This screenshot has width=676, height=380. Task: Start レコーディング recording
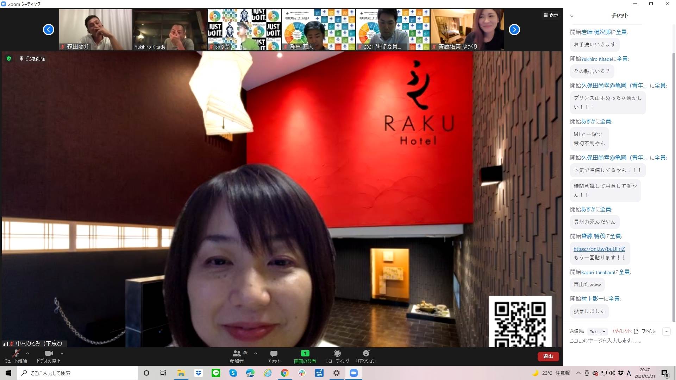point(337,356)
